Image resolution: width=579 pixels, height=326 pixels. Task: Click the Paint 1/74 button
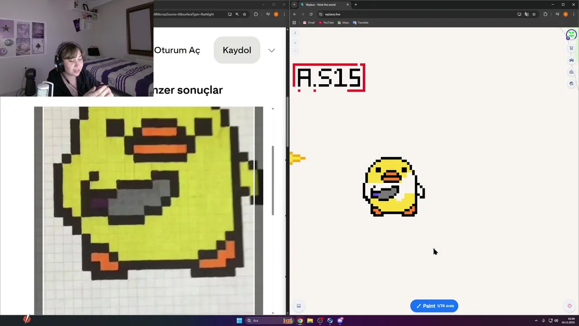(x=434, y=306)
